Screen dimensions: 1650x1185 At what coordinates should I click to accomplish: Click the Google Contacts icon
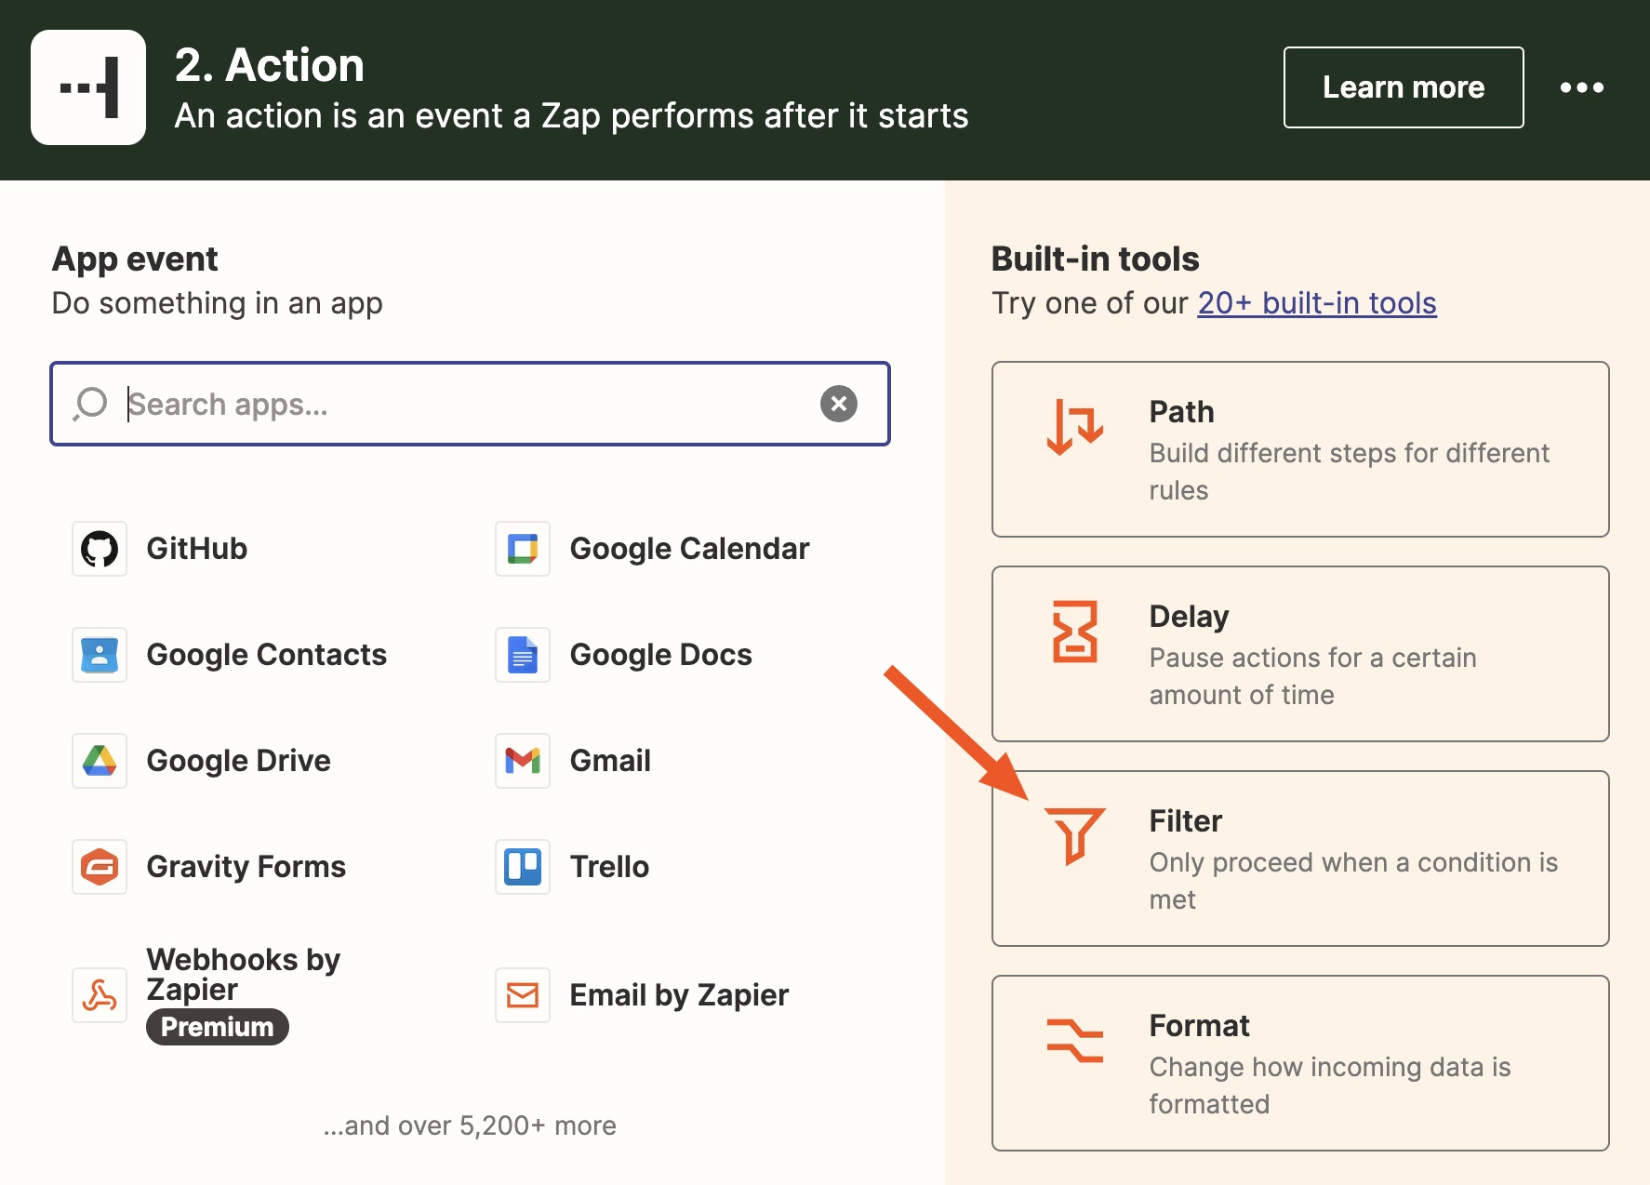click(x=100, y=655)
